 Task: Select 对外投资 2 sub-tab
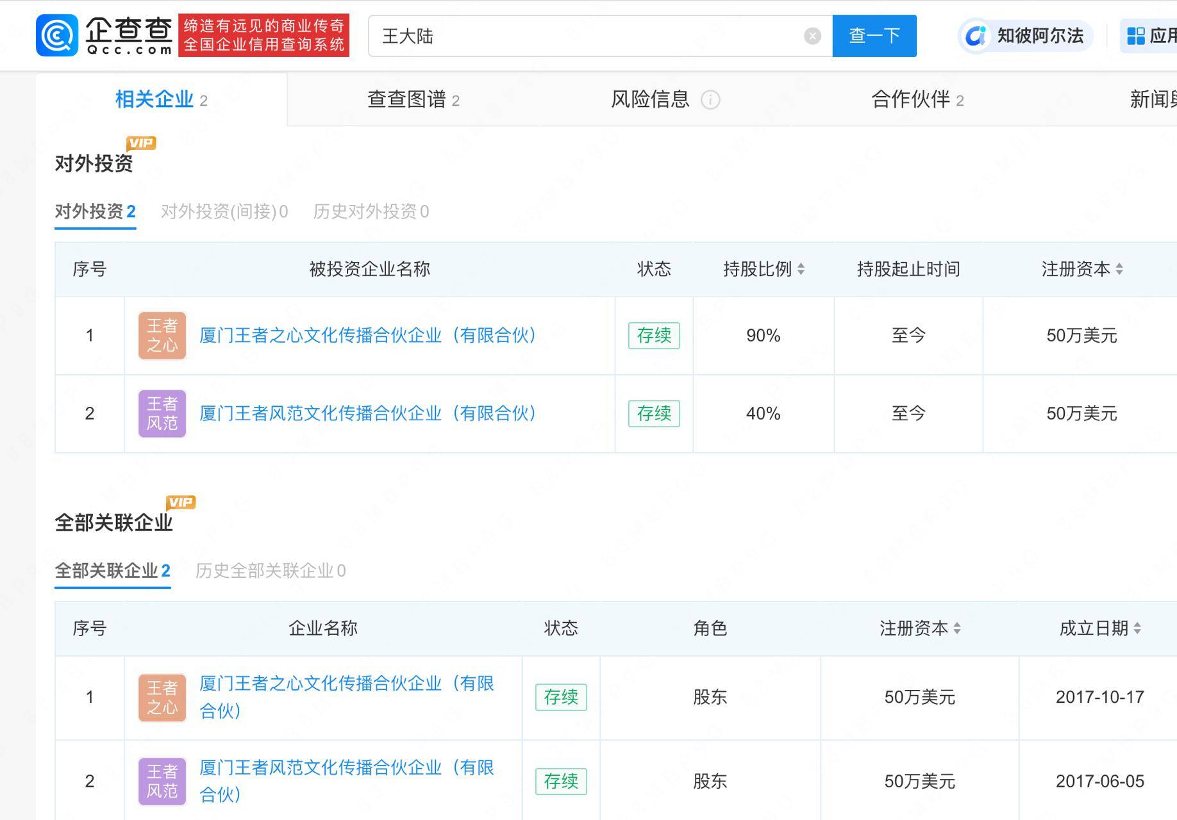(x=96, y=211)
